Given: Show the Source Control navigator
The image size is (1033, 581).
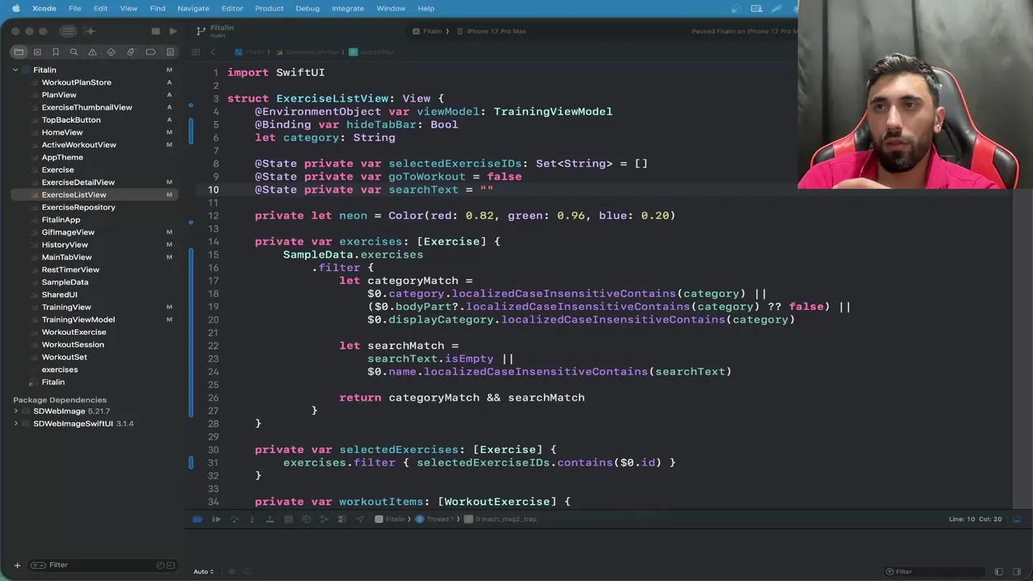Looking at the screenshot, I should [x=37, y=52].
